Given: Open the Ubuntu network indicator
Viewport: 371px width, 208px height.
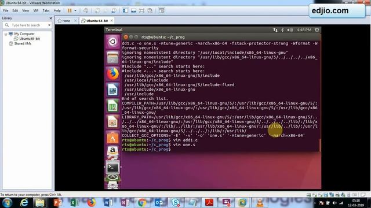Looking at the screenshot, I should (x=275, y=30).
